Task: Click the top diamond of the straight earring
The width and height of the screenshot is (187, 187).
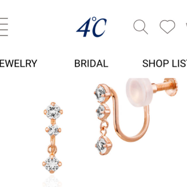Action: click(53, 110)
